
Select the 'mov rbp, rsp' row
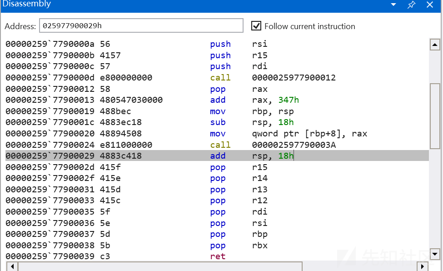point(217,111)
